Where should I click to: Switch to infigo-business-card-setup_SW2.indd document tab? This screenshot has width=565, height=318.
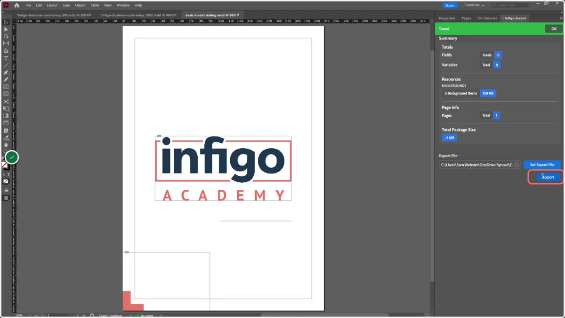[x=137, y=15]
